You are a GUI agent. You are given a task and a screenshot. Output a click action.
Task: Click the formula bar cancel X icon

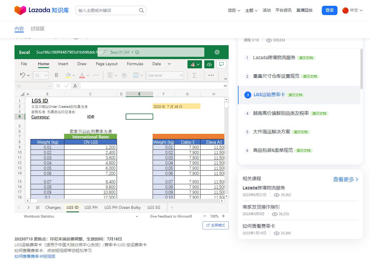[x=58, y=86]
